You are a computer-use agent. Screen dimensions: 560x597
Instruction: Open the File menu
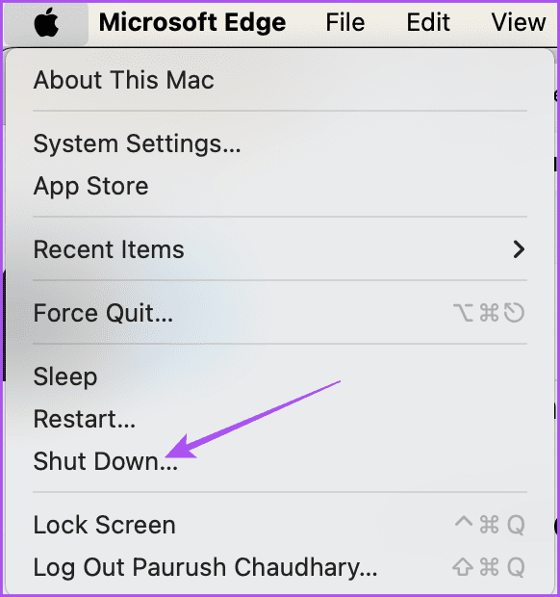(345, 22)
